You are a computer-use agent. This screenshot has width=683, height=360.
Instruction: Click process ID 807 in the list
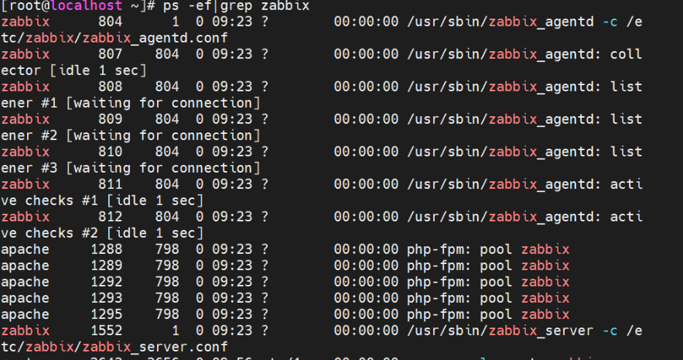pos(111,54)
